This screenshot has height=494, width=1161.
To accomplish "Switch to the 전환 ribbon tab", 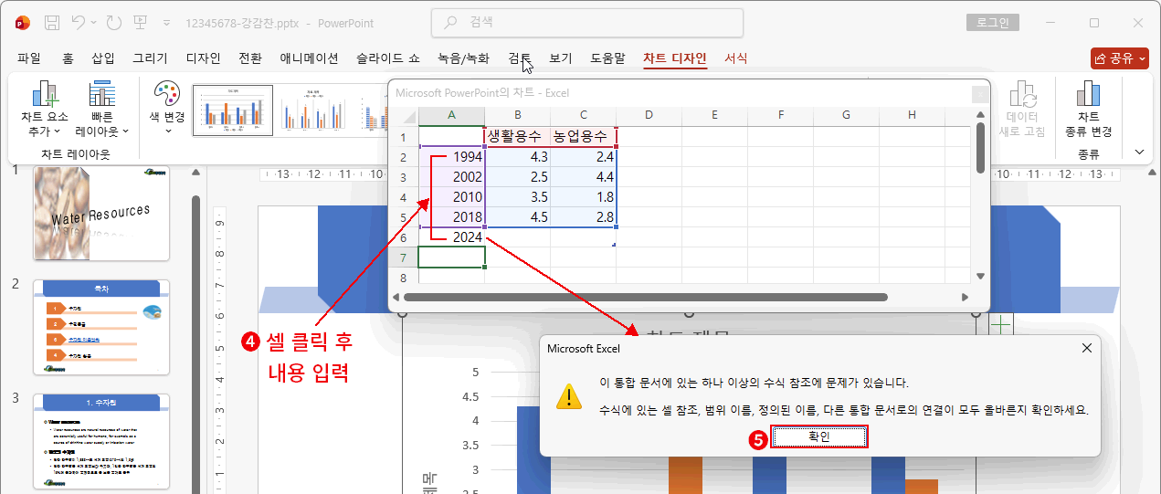I will (x=250, y=58).
